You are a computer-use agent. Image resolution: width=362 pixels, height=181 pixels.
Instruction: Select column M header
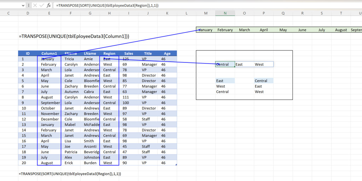pyautogui.click(x=206, y=13)
